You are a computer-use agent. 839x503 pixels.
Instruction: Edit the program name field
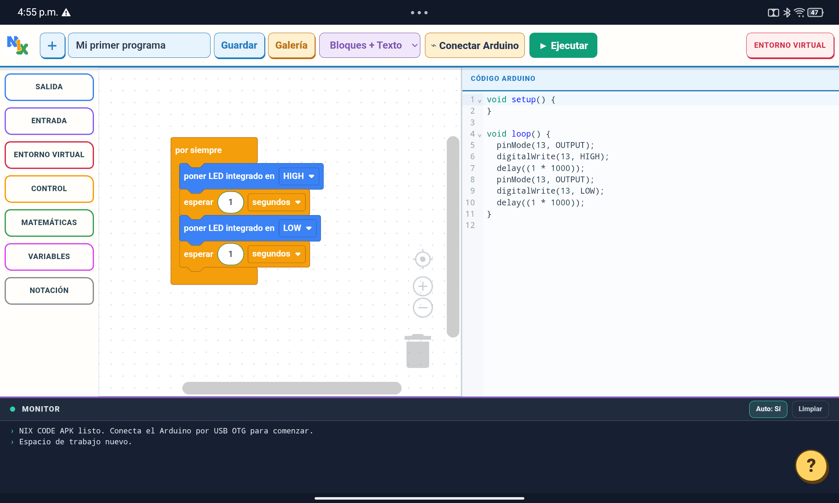pos(139,45)
